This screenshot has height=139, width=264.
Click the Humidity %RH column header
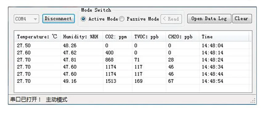(82, 37)
